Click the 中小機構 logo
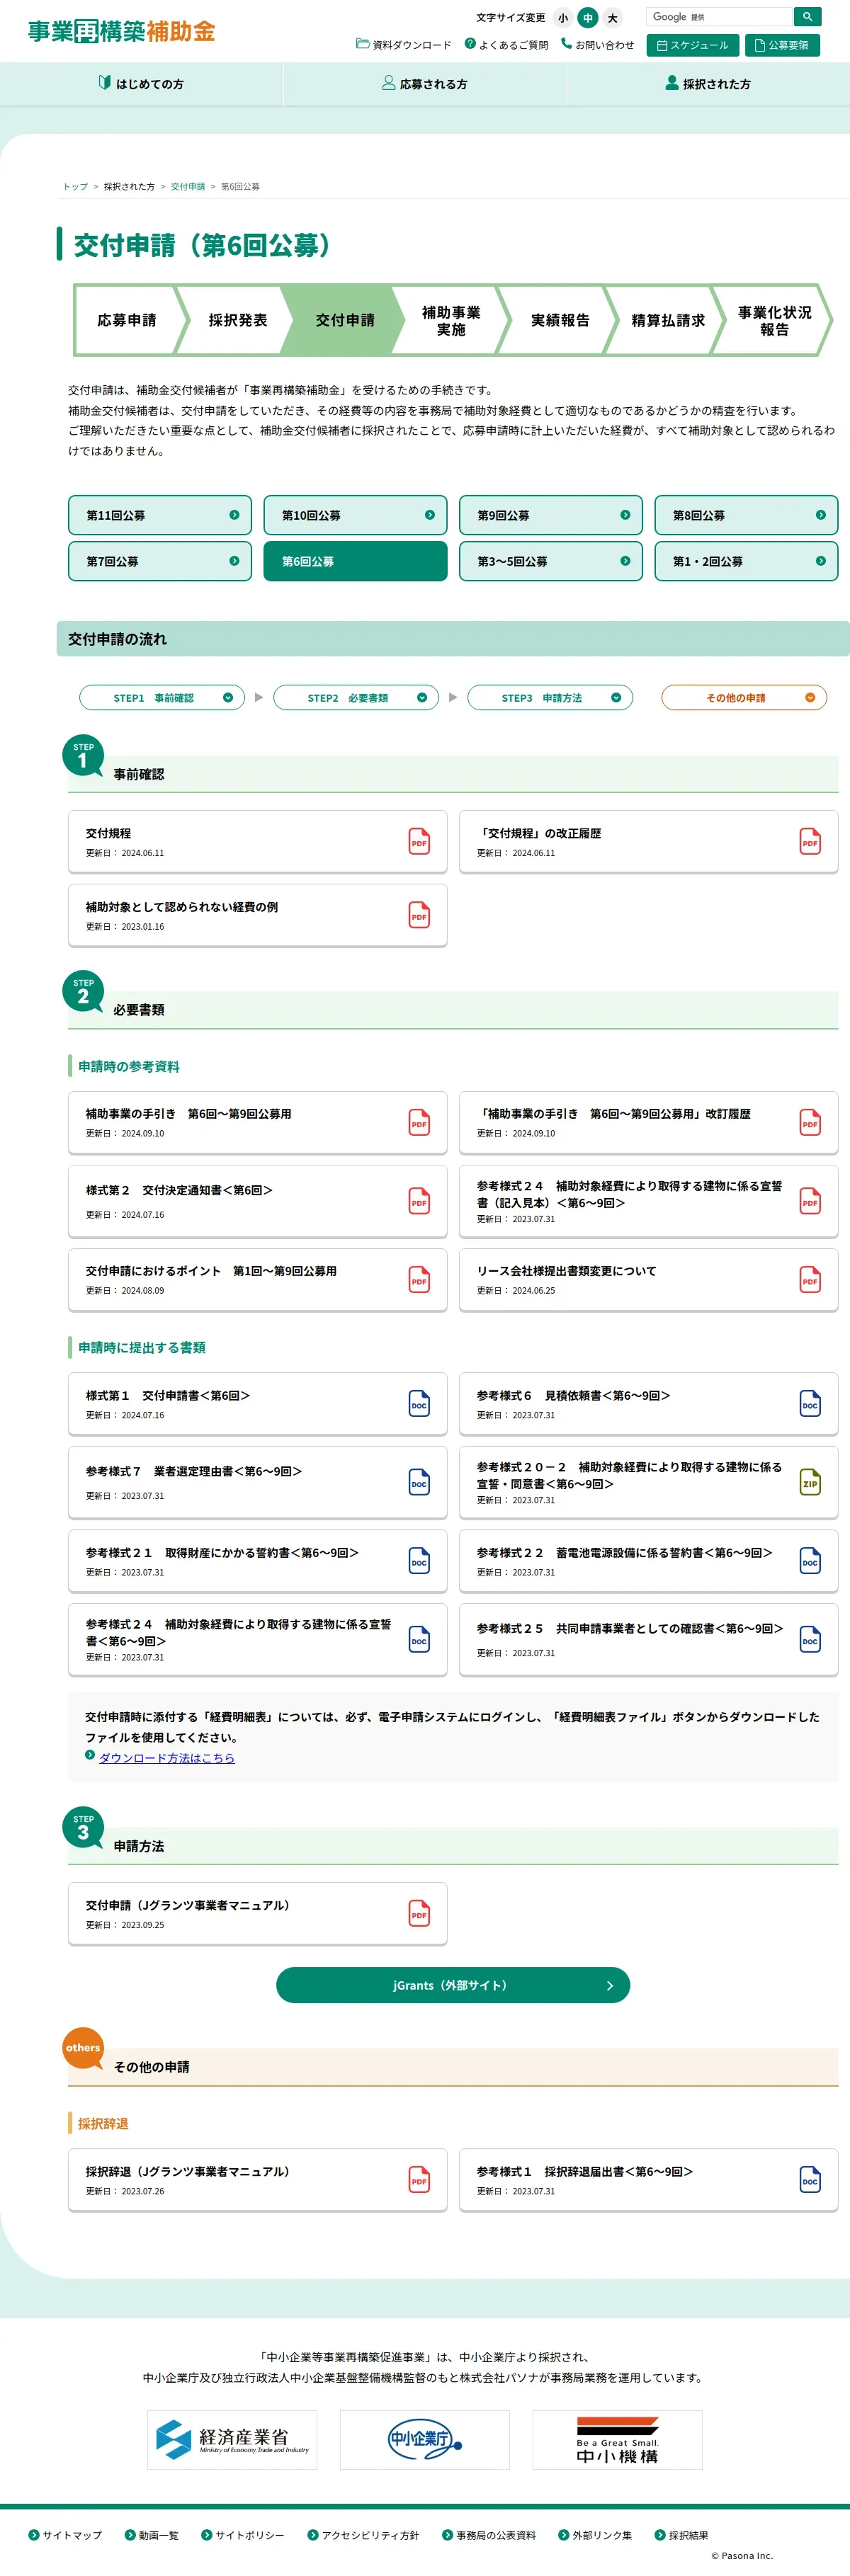 coord(617,2439)
